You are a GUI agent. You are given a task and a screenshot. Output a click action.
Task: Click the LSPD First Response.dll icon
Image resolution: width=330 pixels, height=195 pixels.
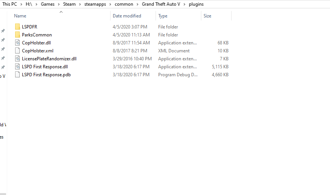tap(17, 67)
